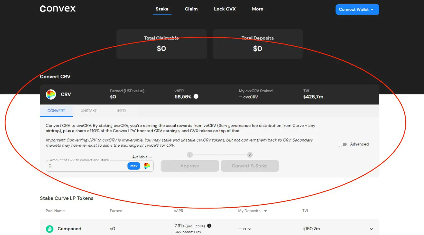Click the Convex logo
This screenshot has height=235, width=424.
pyautogui.click(x=58, y=9)
